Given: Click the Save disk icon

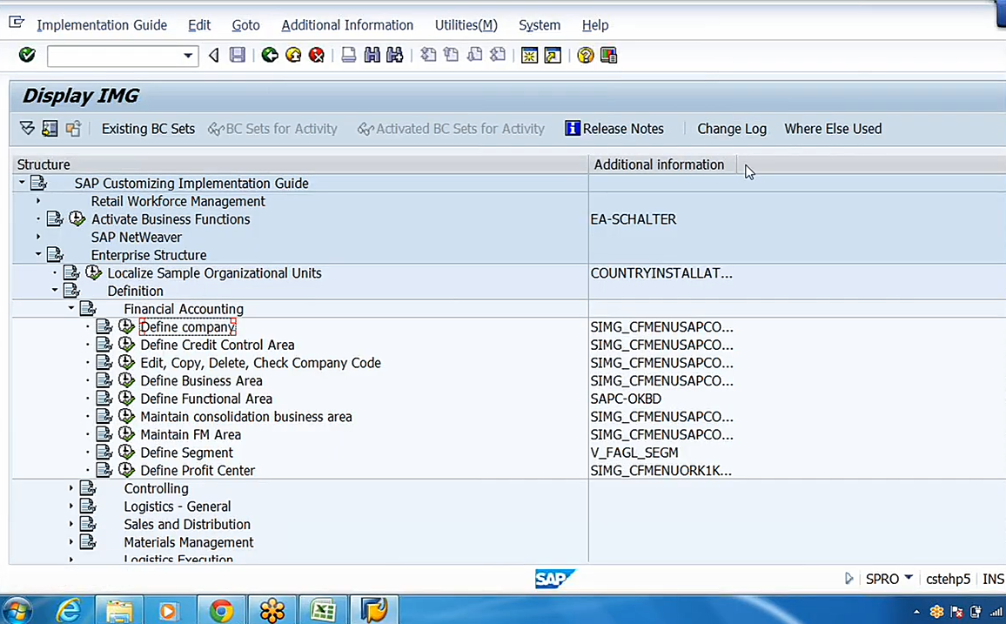Looking at the screenshot, I should click(x=238, y=55).
